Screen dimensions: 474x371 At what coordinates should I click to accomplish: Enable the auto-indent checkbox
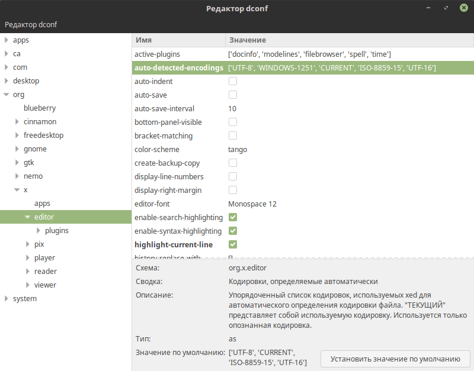point(233,82)
